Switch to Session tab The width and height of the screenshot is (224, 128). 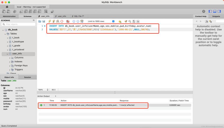[x=27, y=77]
